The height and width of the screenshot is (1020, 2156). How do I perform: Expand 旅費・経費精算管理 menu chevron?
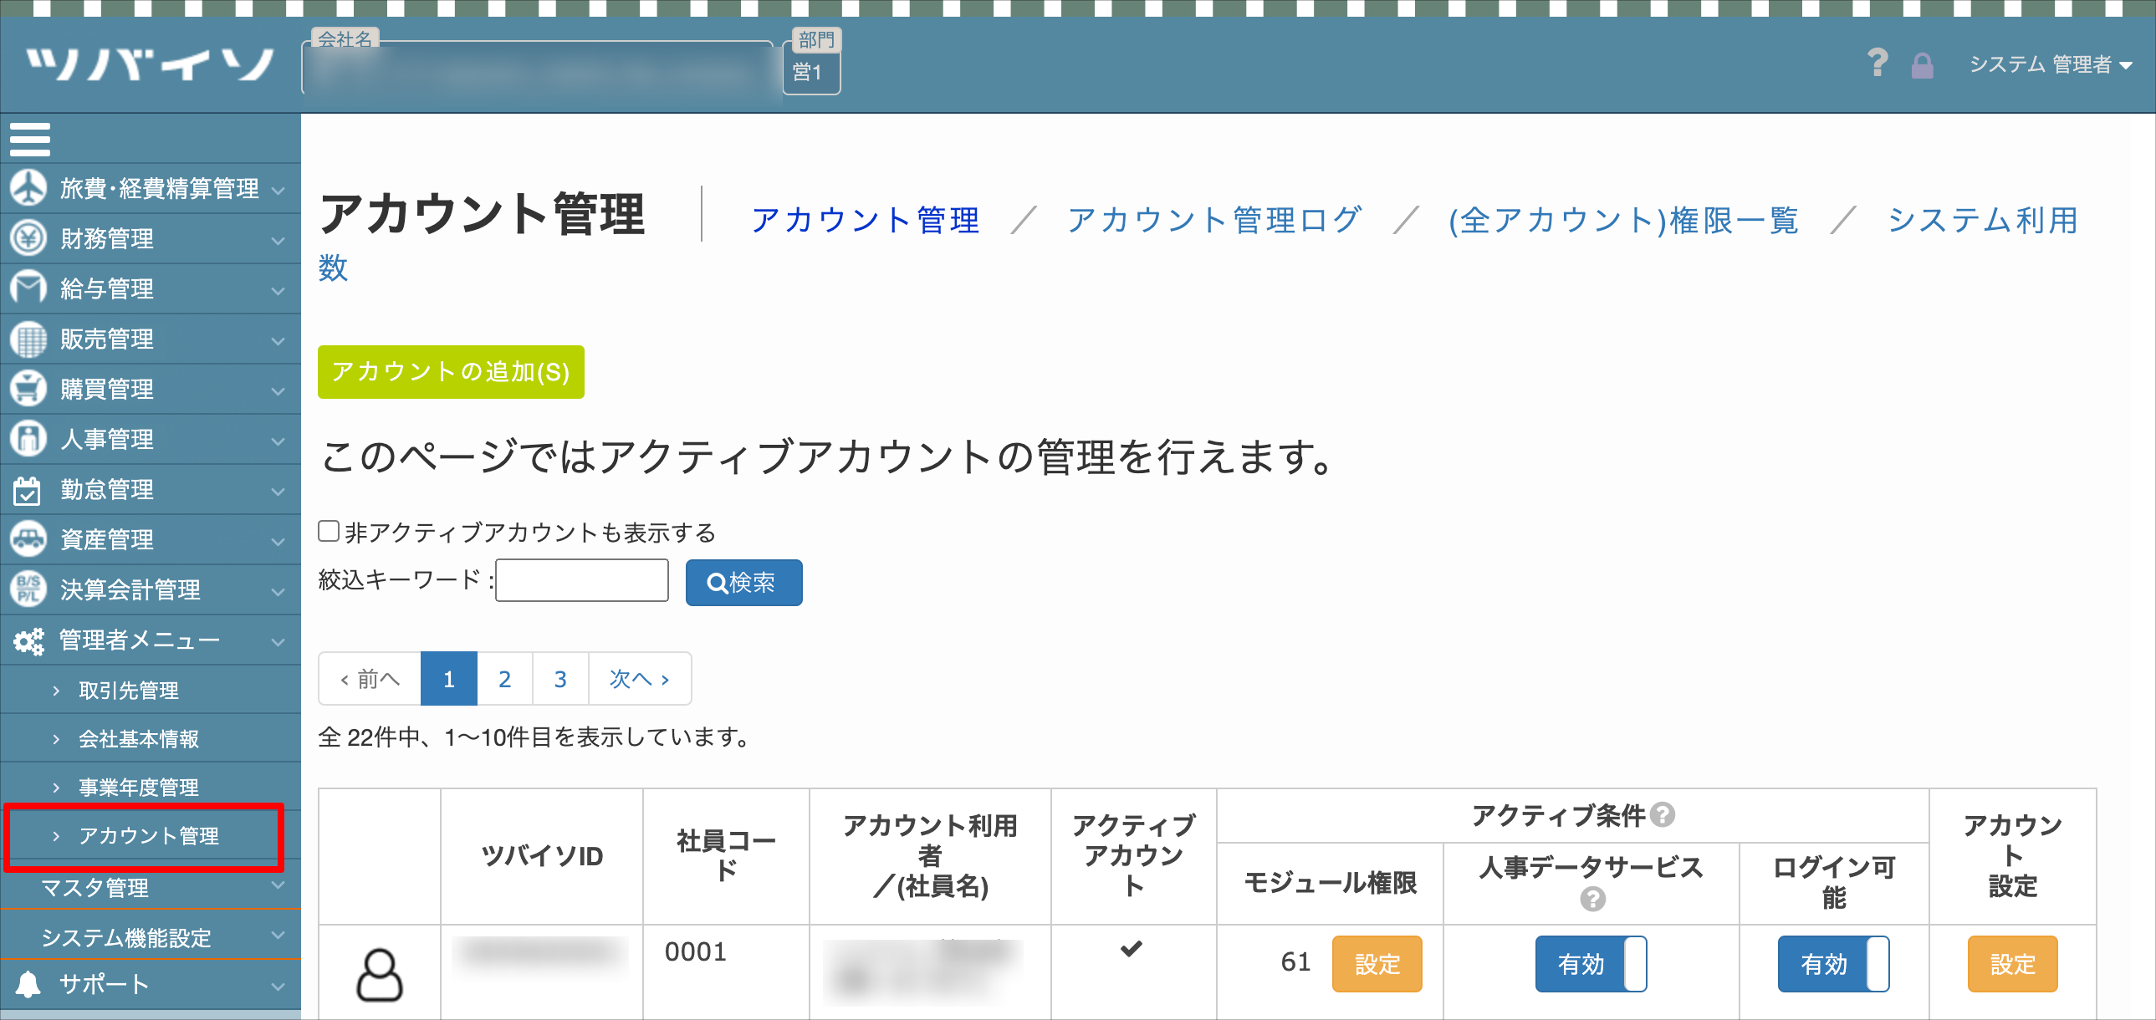tap(278, 191)
